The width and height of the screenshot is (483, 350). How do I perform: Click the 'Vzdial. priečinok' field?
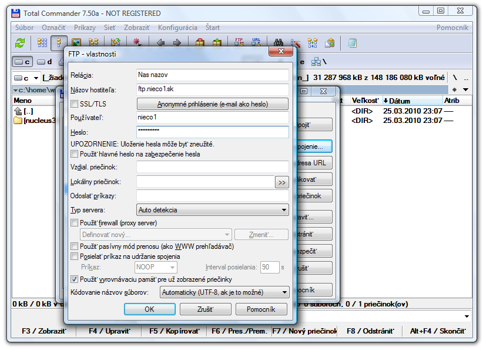213,167
